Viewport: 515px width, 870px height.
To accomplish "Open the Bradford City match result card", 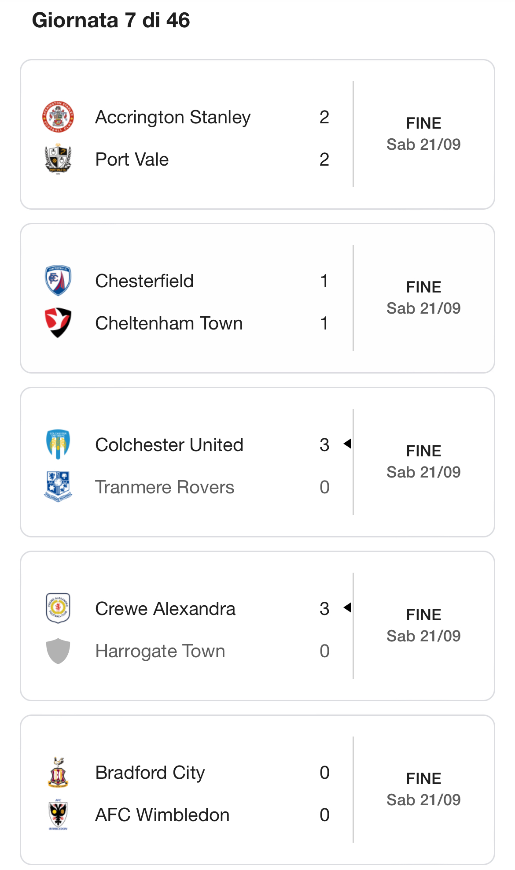I will (x=257, y=790).
